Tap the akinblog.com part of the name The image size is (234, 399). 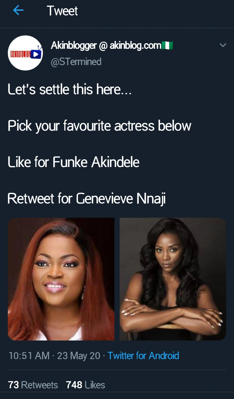click(x=136, y=45)
